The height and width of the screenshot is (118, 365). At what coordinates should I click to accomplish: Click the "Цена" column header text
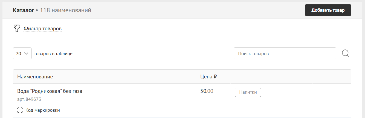[206, 77]
